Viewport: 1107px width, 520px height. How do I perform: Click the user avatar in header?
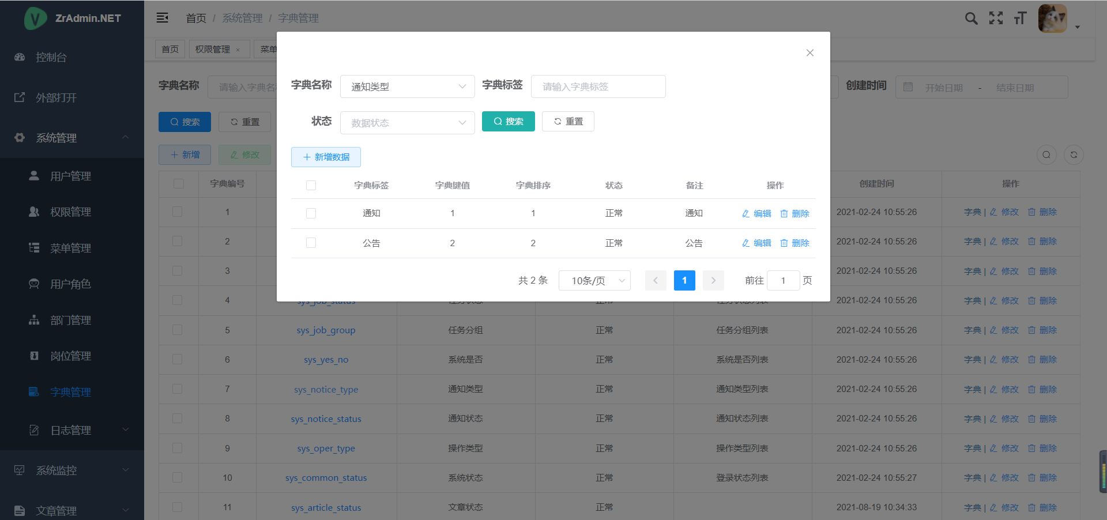pos(1052,19)
